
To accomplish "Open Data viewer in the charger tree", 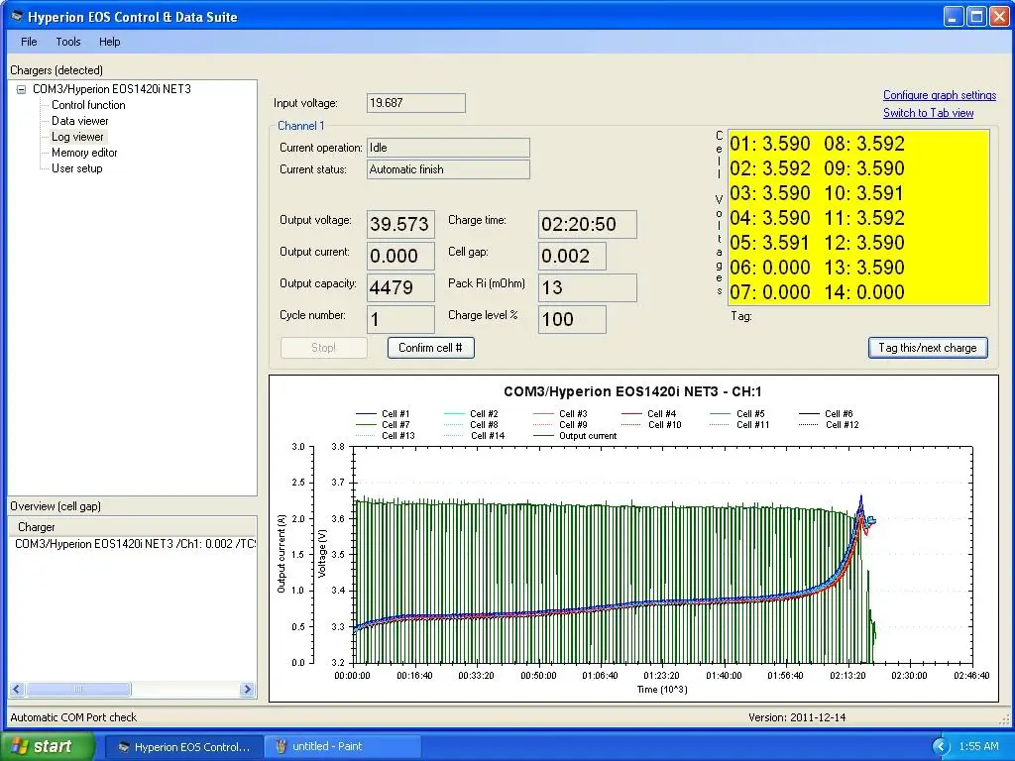I will point(80,121).
